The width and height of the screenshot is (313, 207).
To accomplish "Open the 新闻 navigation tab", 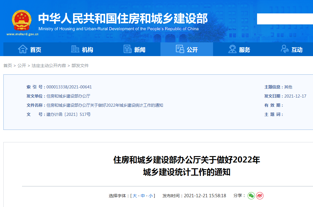I will click(x=134, y=49).
